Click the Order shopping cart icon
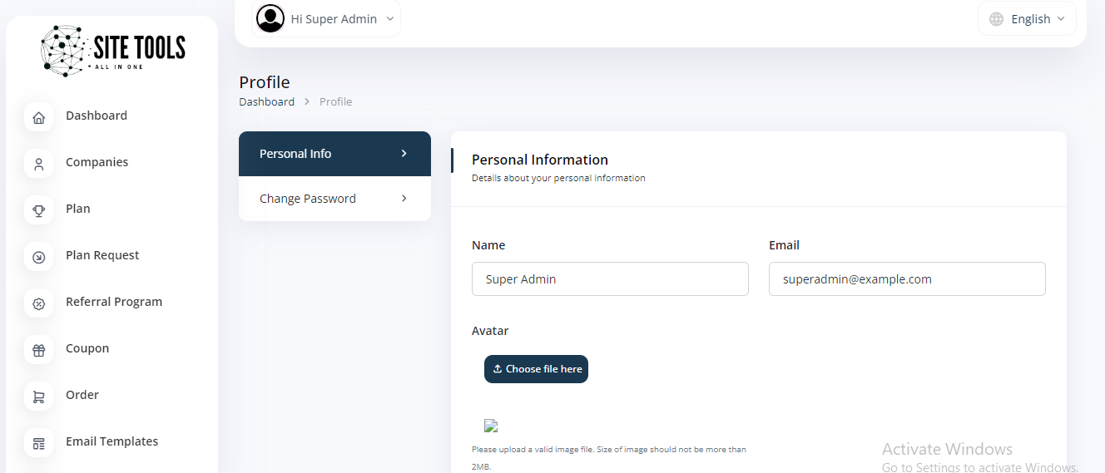The image size is (1105, 473). coord(38,397)
